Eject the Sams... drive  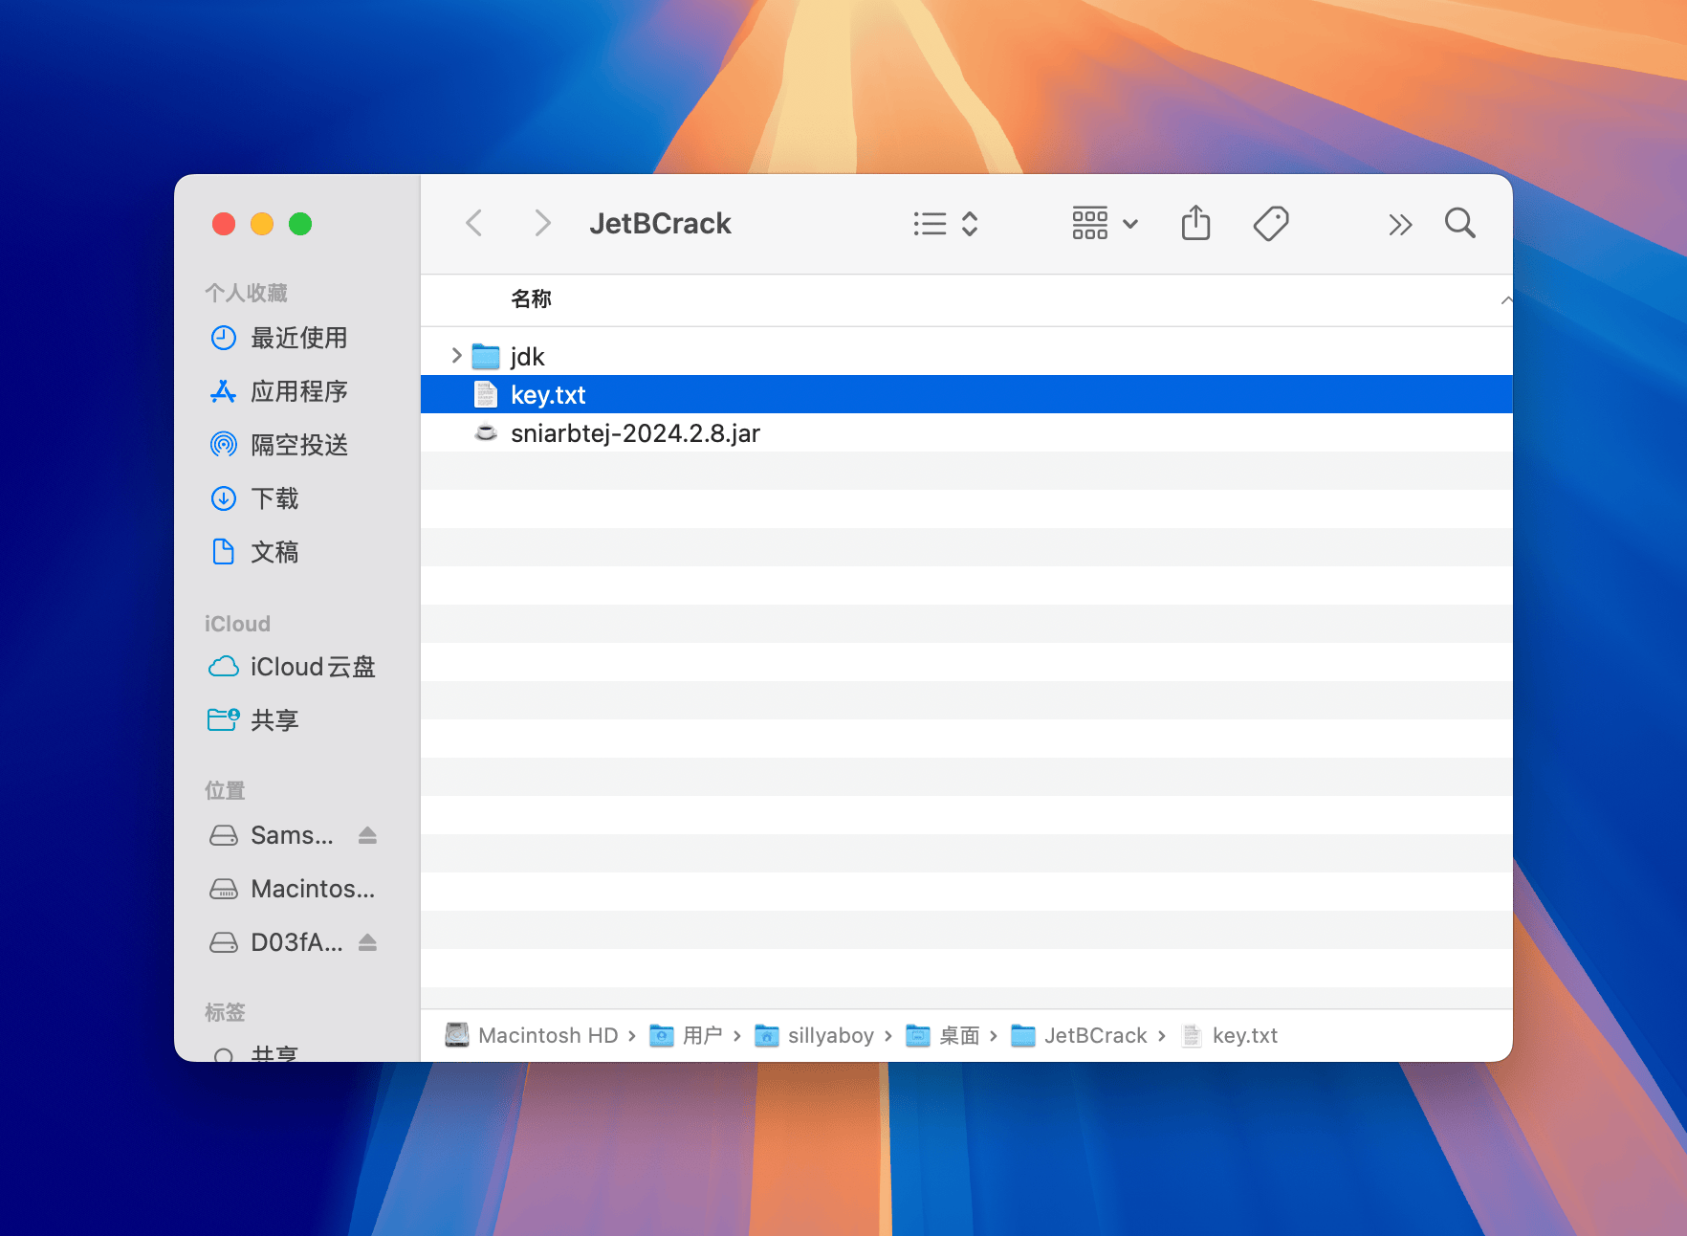tap(367, 836)
